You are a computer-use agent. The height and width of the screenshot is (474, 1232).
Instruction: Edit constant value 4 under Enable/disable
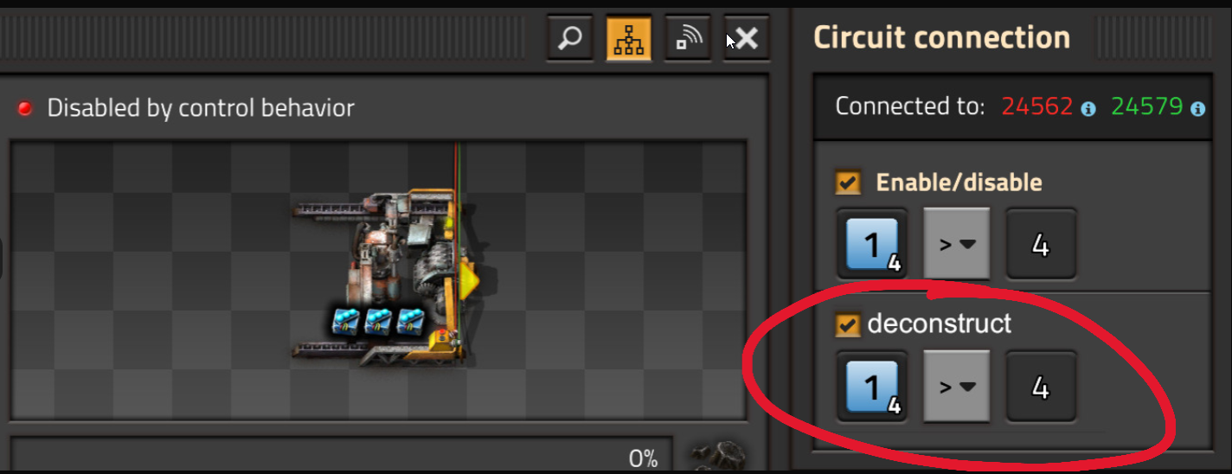tap(1042, 244)
